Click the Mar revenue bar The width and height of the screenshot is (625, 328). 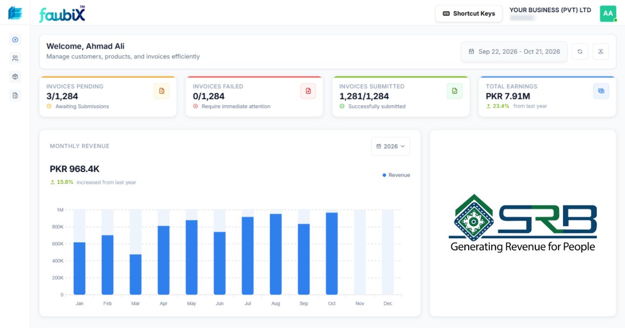135,274
